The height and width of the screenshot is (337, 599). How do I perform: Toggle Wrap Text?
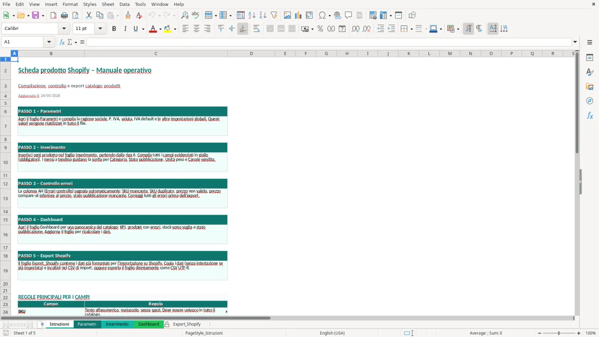point(257,29)
